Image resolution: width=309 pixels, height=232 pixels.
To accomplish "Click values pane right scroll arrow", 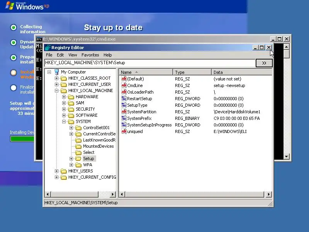I will pos(268,194).
